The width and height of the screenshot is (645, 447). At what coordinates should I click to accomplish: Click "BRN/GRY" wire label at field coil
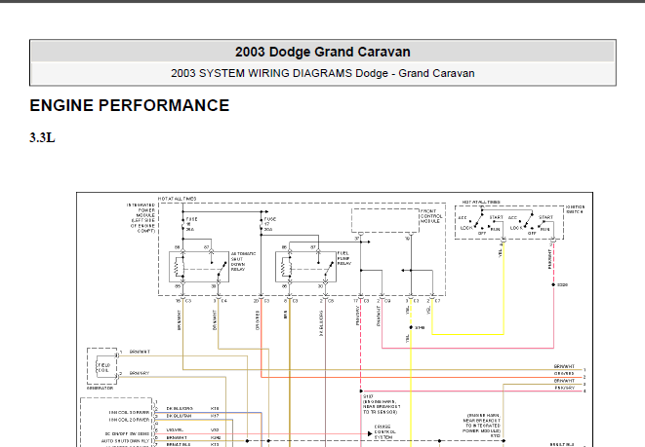coord(139,374)
